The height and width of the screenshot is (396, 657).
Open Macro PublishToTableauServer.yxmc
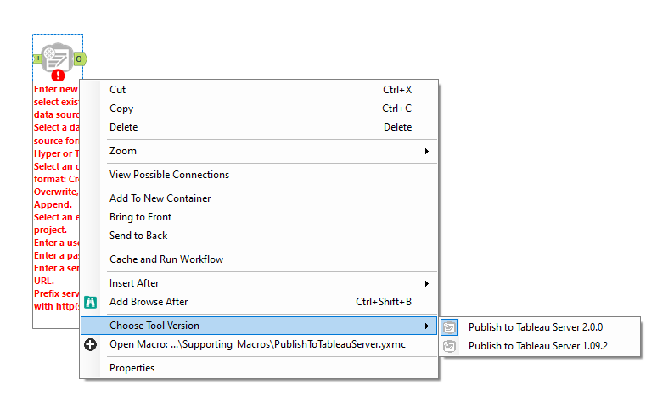coord(259,344)
